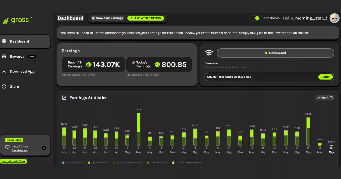Click the Download App arrow icon
This screenshot has height=179, width=341.
point(4,71)
